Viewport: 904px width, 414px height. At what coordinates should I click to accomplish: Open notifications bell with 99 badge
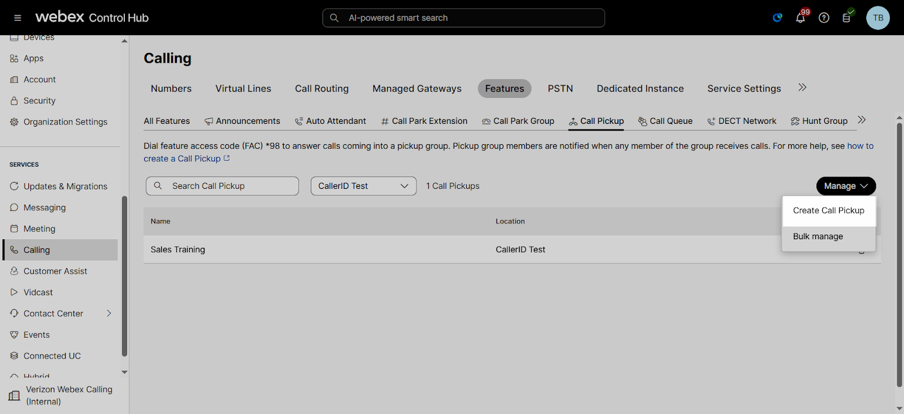coord(801,18)
